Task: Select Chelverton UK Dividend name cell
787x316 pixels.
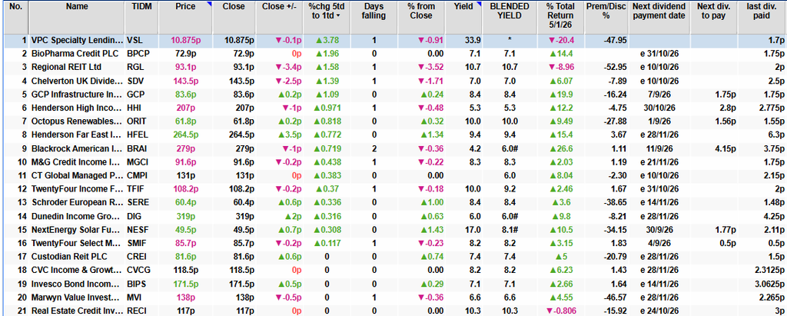Action: [x=77, y=81]
